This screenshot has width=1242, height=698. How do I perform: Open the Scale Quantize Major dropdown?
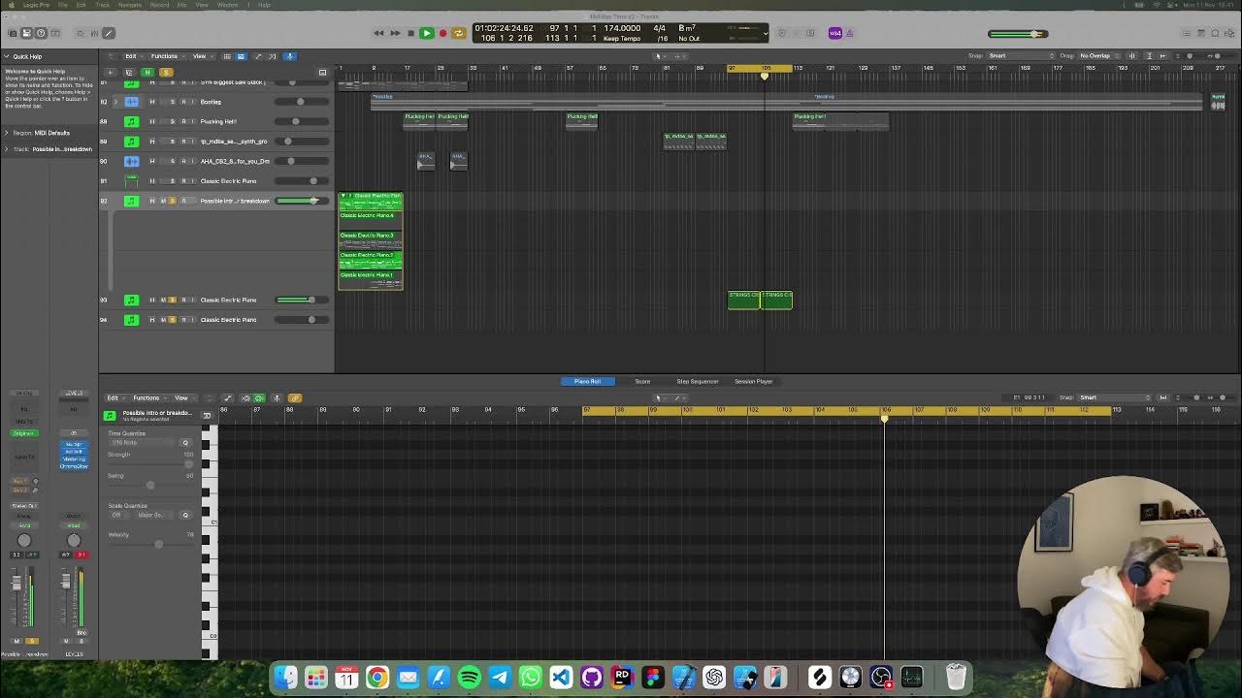point(150,515)
